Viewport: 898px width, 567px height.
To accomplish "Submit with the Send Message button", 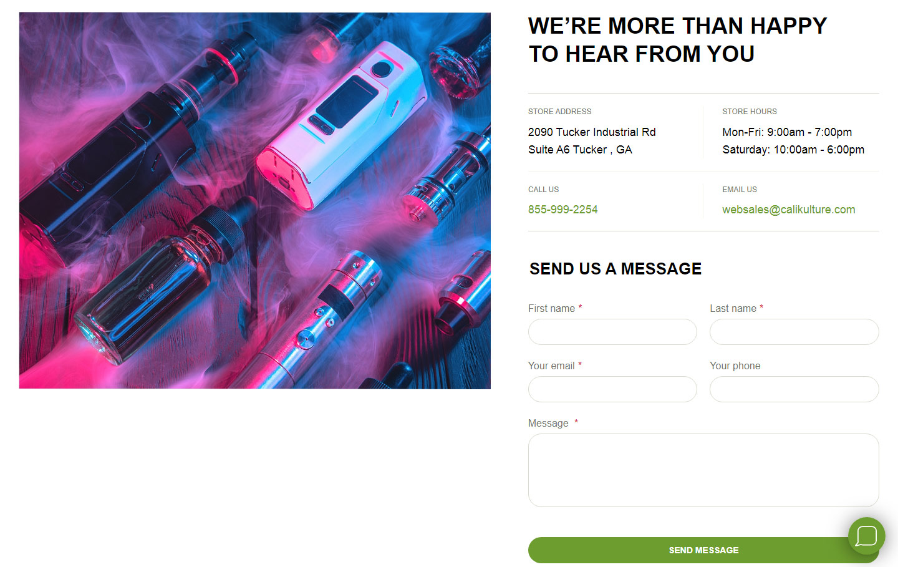I will 703,550.
